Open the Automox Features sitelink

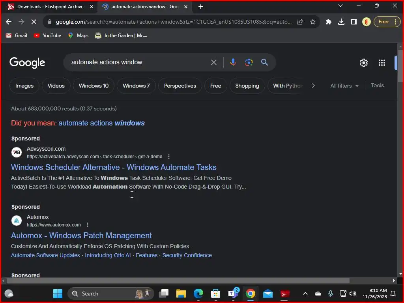coord(146,255)
